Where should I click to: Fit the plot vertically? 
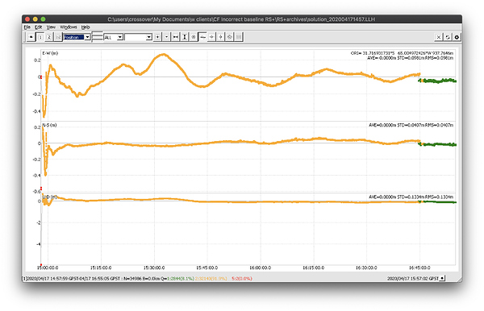point(184,37)
